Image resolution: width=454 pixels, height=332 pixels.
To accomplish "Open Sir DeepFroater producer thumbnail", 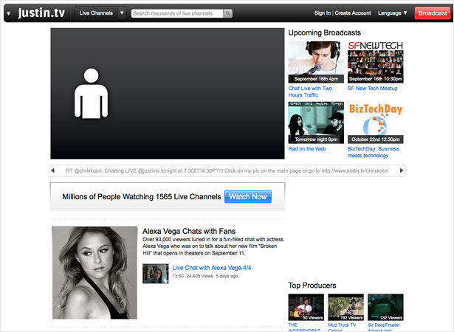I will [x=385, y=307].
